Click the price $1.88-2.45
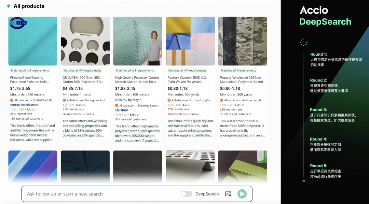369x204 pixels. pyautogui.click(x=125, y=89)
